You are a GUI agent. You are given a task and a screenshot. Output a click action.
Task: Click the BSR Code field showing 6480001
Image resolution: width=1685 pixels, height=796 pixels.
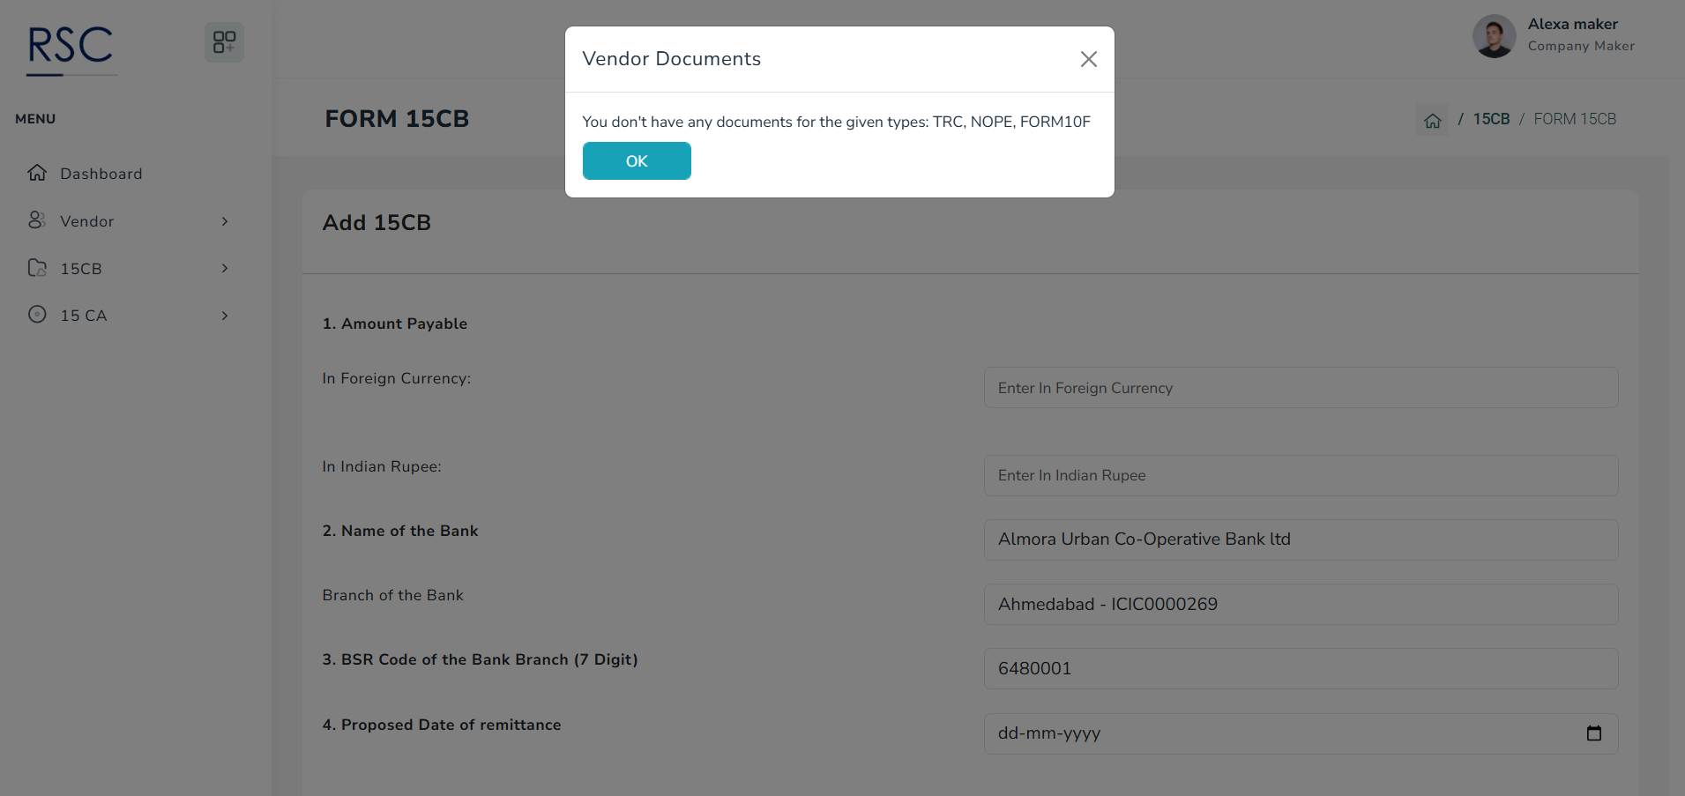tap(1301, 669)
